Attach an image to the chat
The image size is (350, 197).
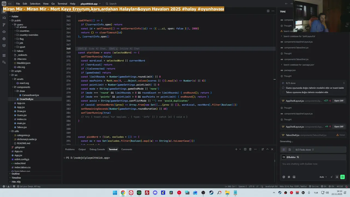click(294, 177)
